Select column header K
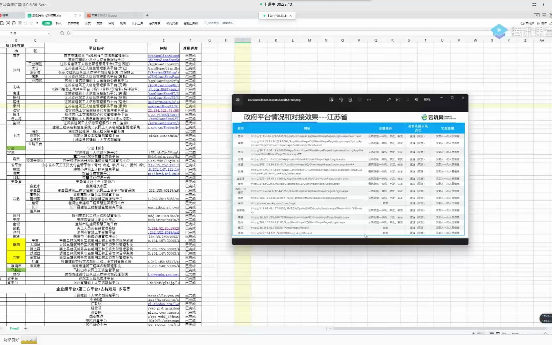Image resolution: width=552 pixels, height=345 pixels. coord(276,40)
